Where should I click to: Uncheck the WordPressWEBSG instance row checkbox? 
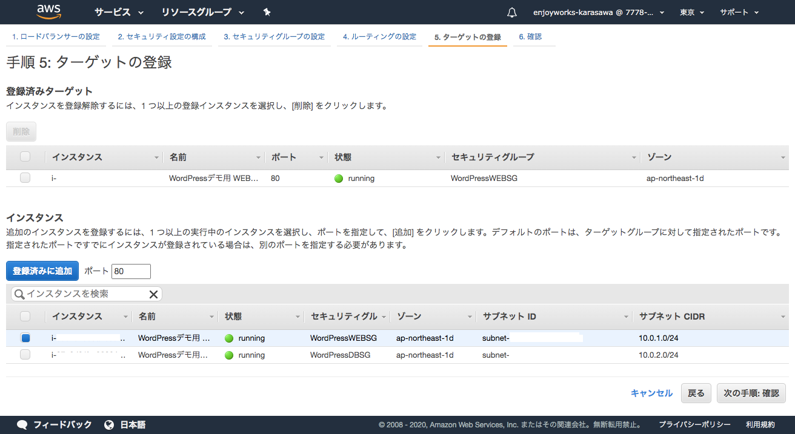(x=25, y=338)
